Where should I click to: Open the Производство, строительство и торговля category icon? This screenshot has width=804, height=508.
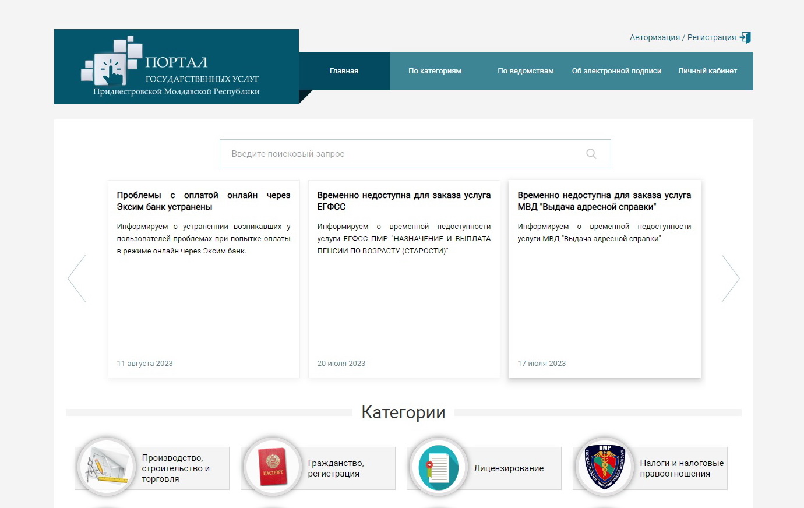point(106,467)
